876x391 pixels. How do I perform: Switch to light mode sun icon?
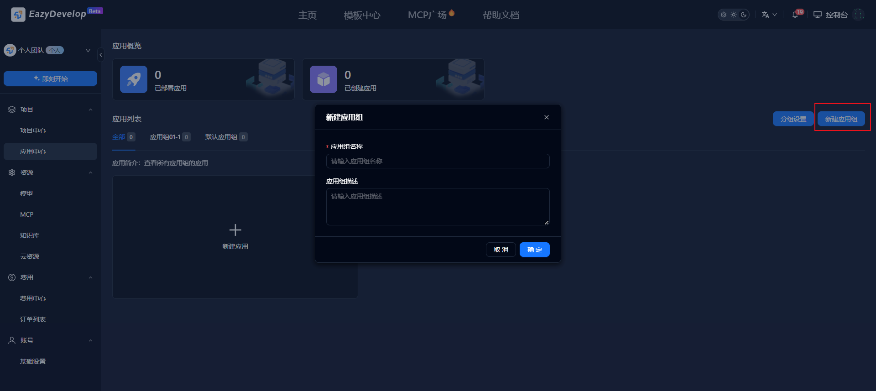[734, 15]
